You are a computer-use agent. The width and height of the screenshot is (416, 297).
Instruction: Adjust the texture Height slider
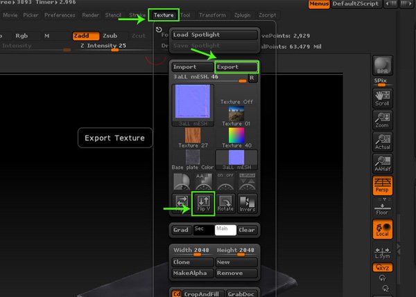[x=236, y=251]
